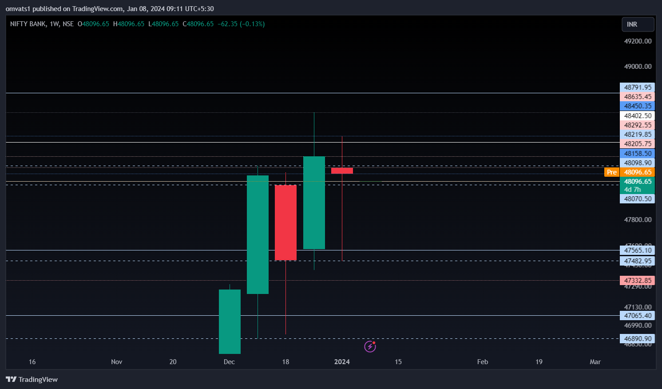The height and width of the screenshot is (389, 662).
Task: Select the 48292.55 price label
Action: [x=637, y=125]
